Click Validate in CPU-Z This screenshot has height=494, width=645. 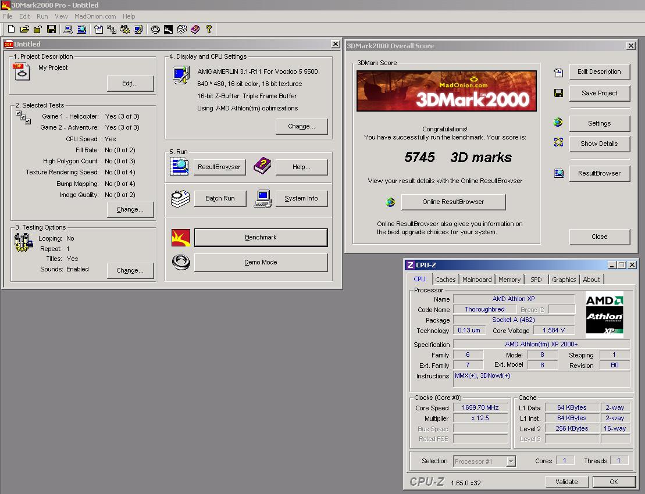(x=567, y=482)
